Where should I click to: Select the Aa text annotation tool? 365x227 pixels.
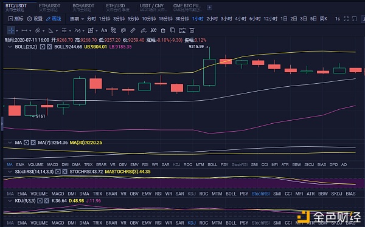(104, 30)
